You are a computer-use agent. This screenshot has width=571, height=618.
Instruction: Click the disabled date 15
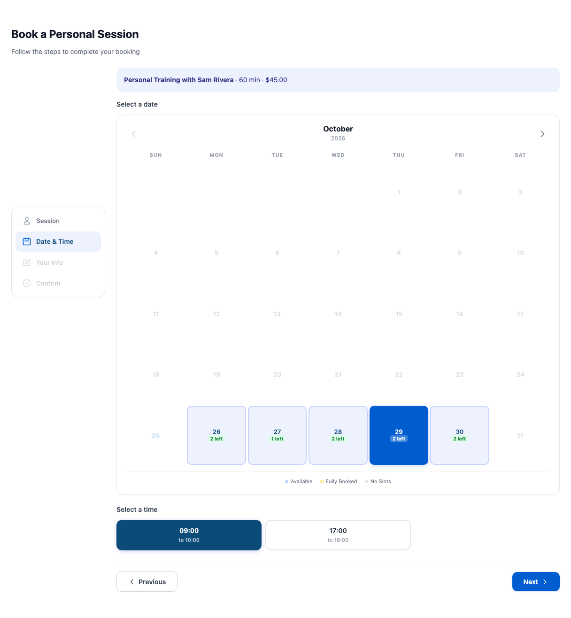coord(399,314)
